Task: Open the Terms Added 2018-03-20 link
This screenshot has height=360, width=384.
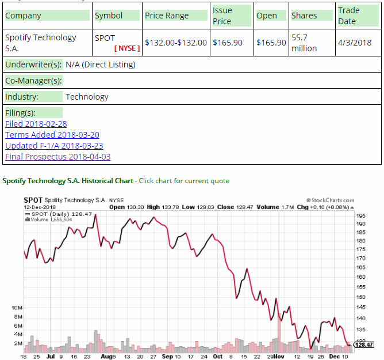Action: point(52,135)
